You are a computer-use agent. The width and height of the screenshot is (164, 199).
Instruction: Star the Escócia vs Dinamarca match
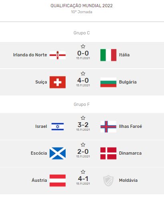click(83, 145)
